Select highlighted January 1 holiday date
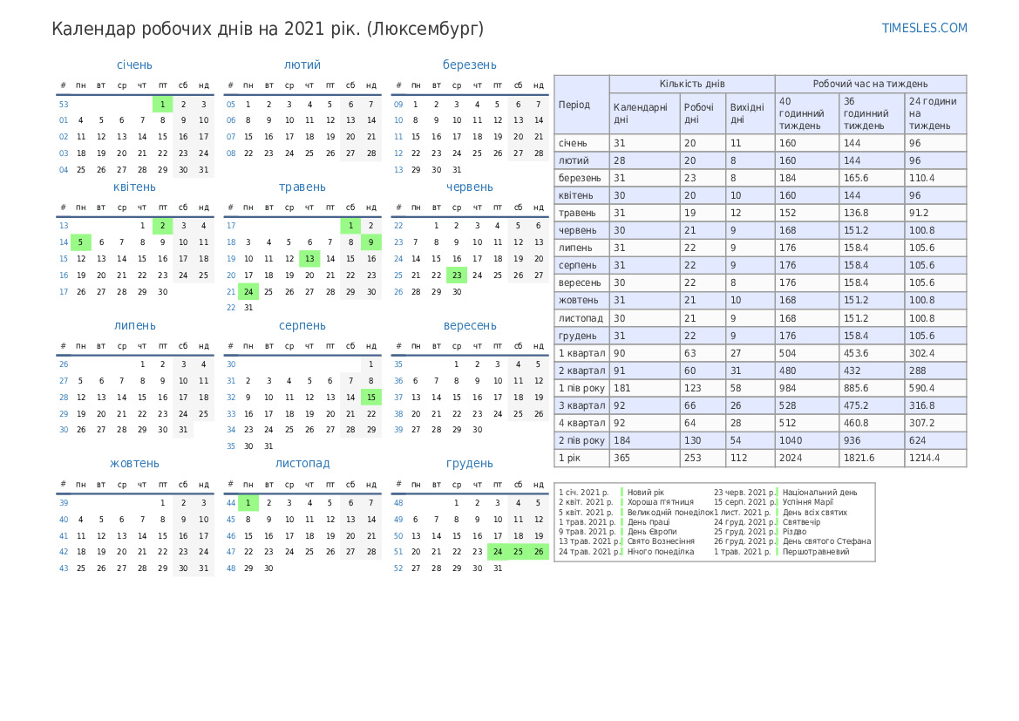The image size is (1019, 721). tap(162, 105)
